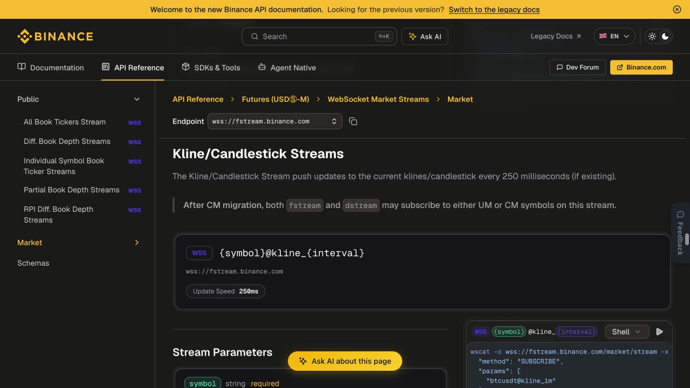Click the {symbol}@kline_{interval} stream name
The width and height of the screenshot is (690, 388).
pyautogui.click(x=292, y=253)
